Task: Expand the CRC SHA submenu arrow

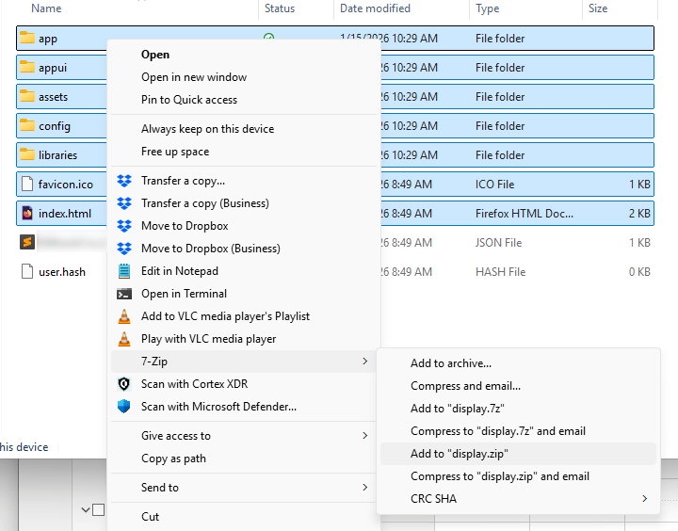Action: pyautogui.click(x=644, y=499)
